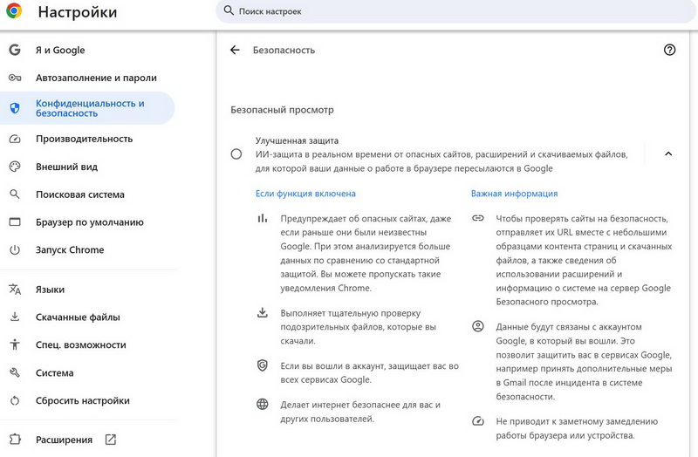Screen dimensions: 698x457
Task: Click the palette icon for Внешний вид
Action: tap(15, 167)
